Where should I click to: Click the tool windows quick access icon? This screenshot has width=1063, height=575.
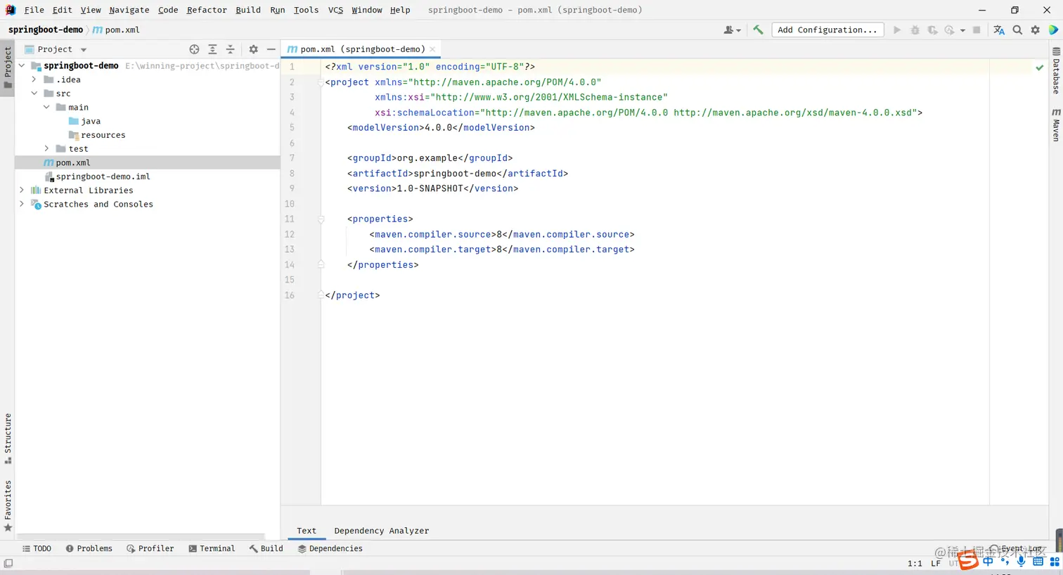click(8, 563)
